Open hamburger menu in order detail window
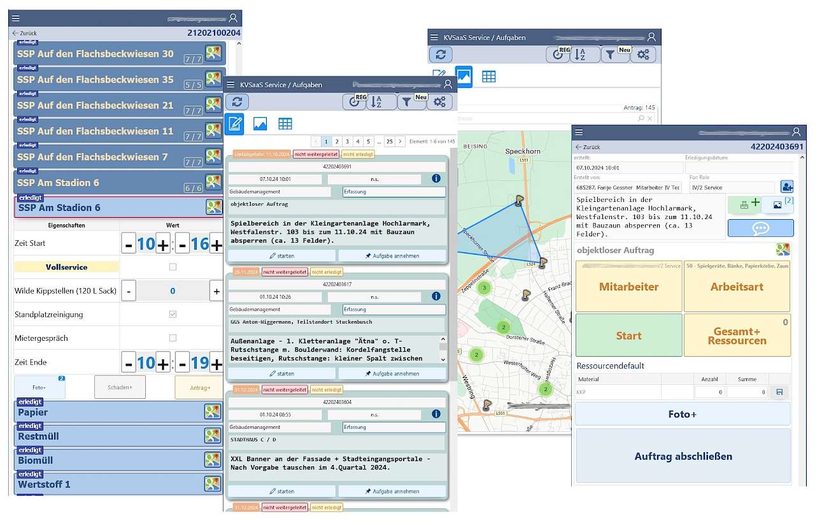815x523 pixels. (x=579, y=132)
